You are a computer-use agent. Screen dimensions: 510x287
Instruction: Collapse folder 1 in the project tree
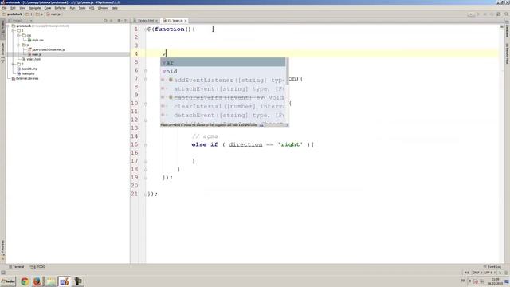click(14, 30)
